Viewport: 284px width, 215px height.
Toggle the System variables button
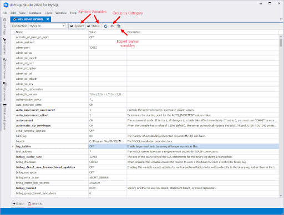(x=77, y=26)
